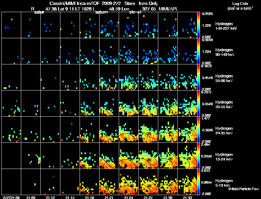Click the 'Hydrogen 90-149 keV' row label
This screenshot has height=199, width=261.
[225, 52]
